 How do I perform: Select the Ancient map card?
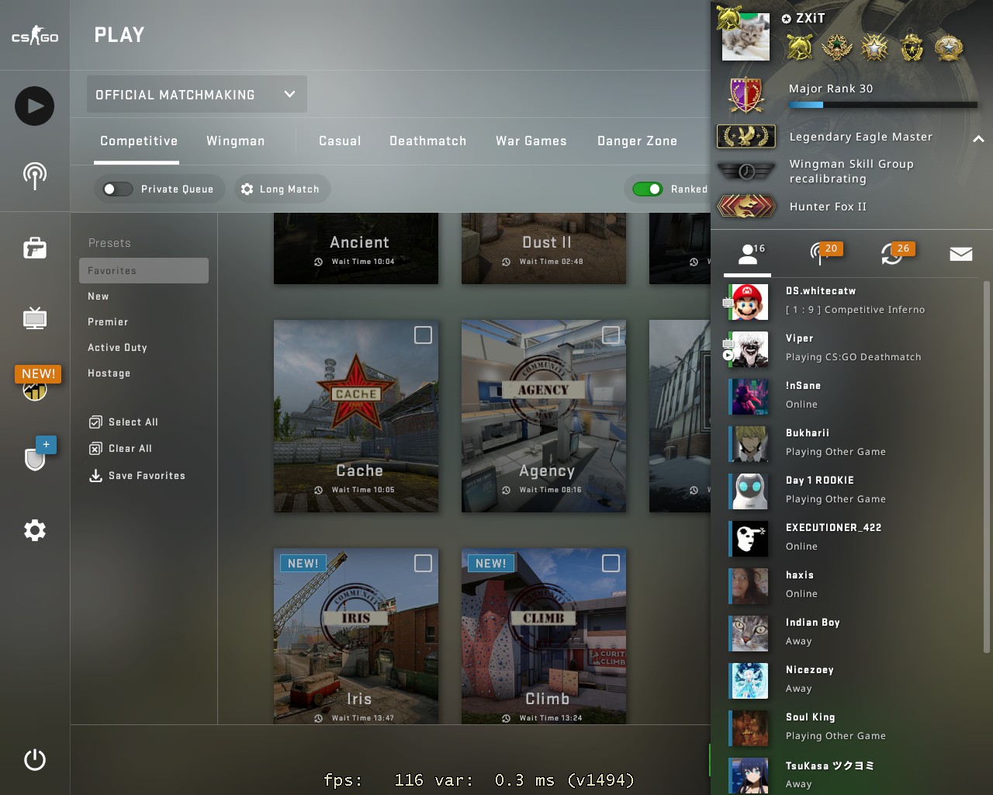pos(356,248)
